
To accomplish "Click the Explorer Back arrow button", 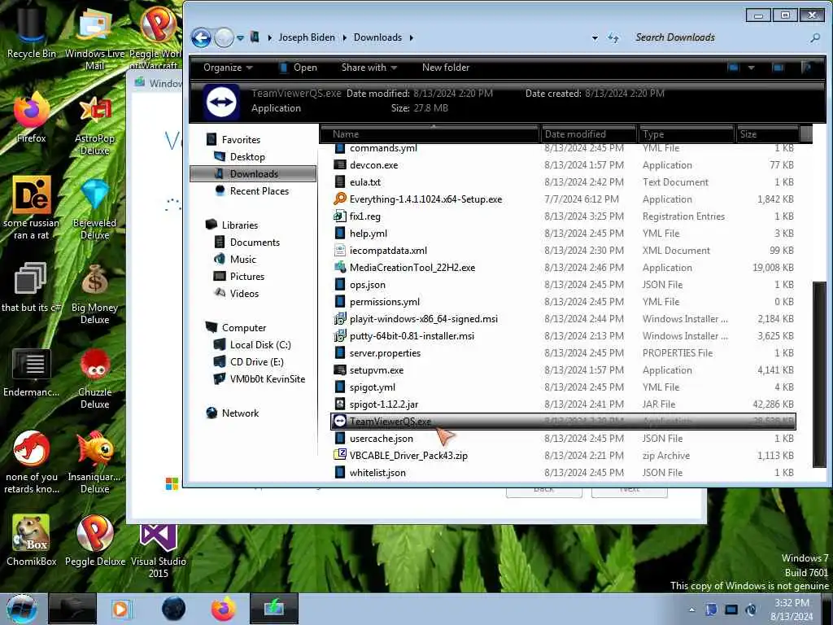I will click(201, 37).
